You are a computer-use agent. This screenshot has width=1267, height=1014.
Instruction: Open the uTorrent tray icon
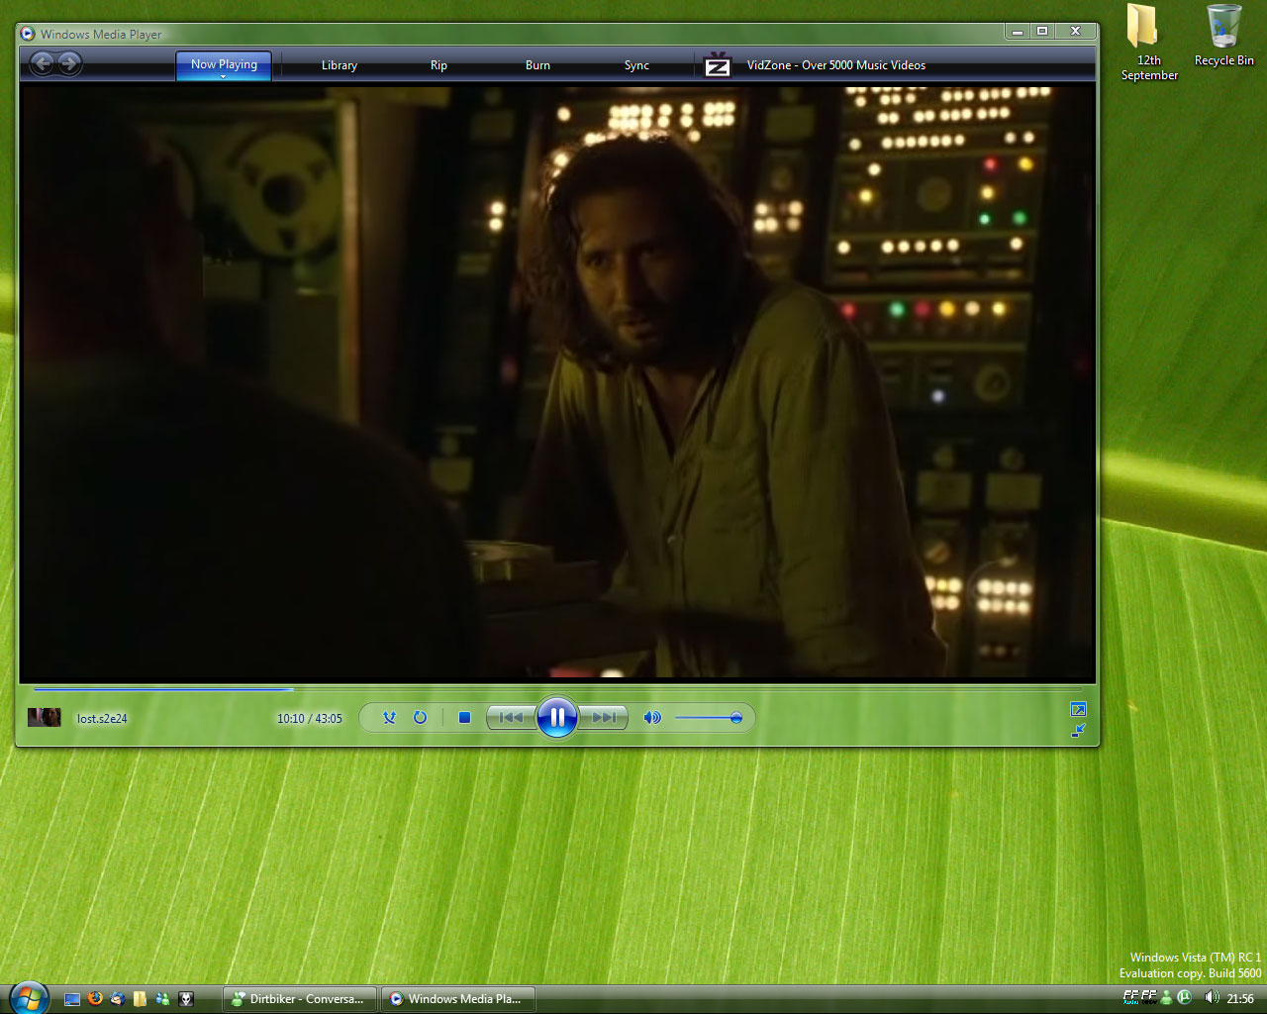click(x=1184, y=998)
